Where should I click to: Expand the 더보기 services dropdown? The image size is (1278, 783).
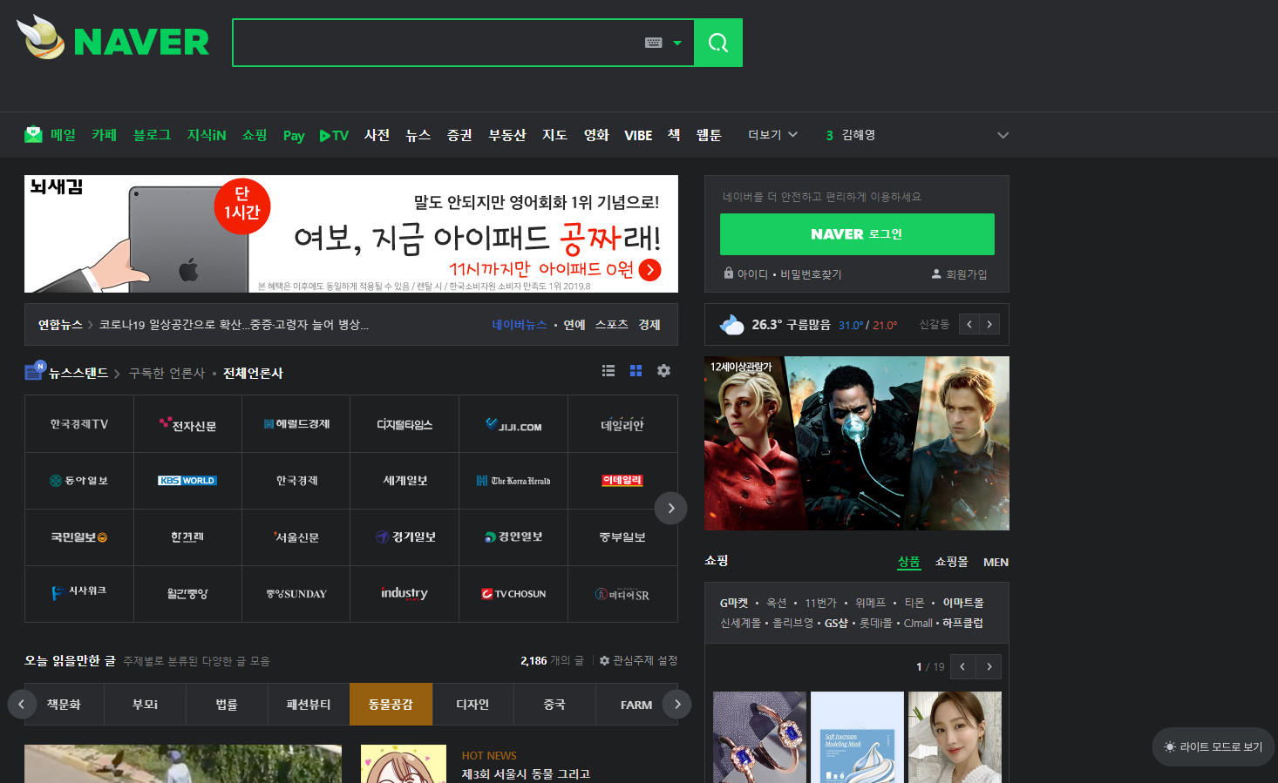tap(772, 135)
